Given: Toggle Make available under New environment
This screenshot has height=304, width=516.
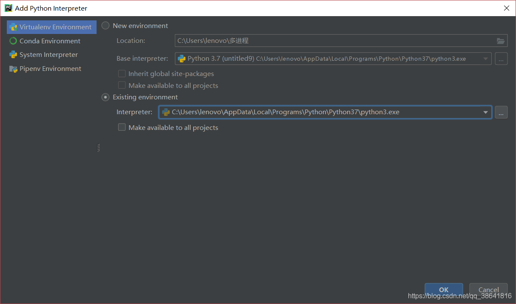Looking at the screenshot, I should [122, 85].
